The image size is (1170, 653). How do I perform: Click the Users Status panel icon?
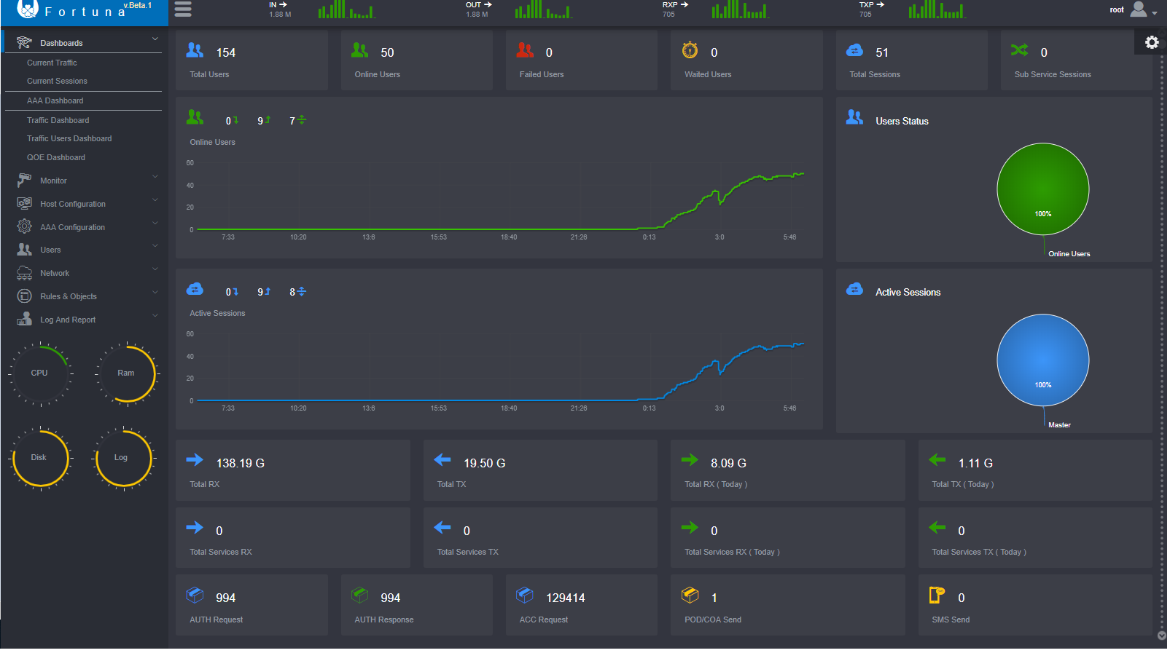(854, 117)
